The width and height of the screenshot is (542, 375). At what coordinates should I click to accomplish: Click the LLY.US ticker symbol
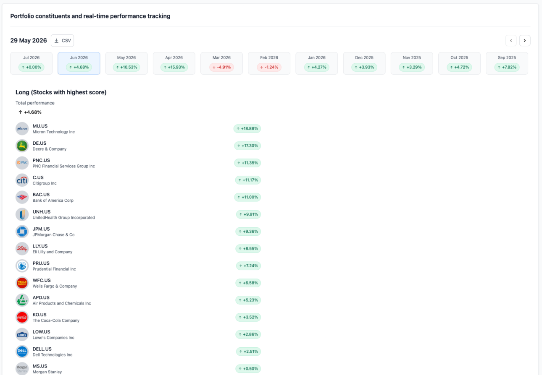click(40, 246)
